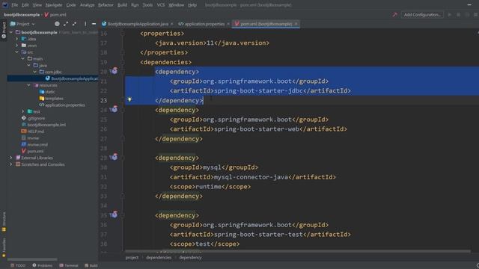Image resolution: width=479 pixels, height=269 pixels.
Task: Open the Navigate menu
Action: [x=54, y=5]
